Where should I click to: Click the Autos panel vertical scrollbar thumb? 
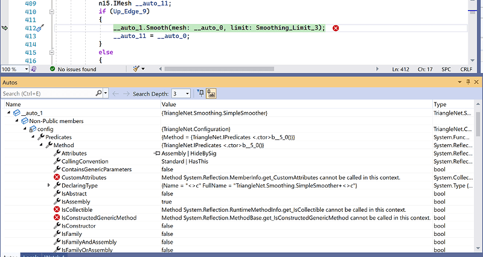pos(478,124)
